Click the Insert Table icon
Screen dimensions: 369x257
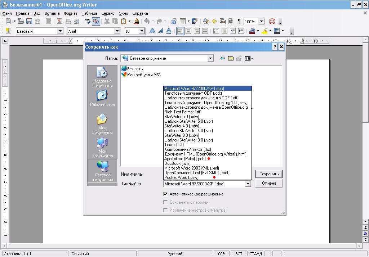(183, 21)
